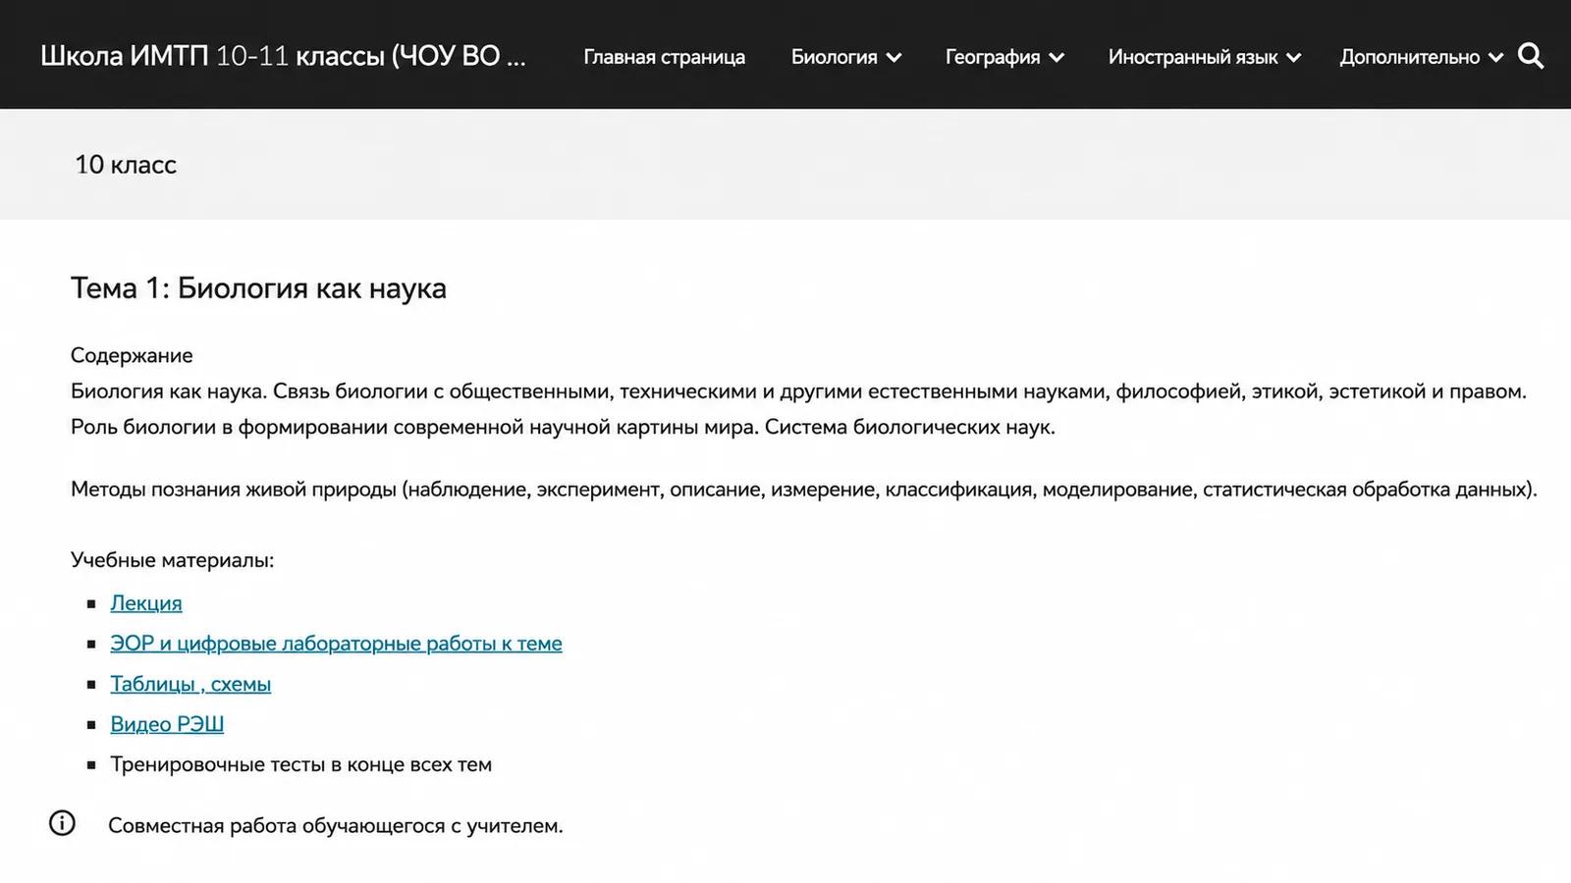Screen dimensions: 1571x883
Task: Expand the Биология dropdown chevron
Action: tap(894, 58)
